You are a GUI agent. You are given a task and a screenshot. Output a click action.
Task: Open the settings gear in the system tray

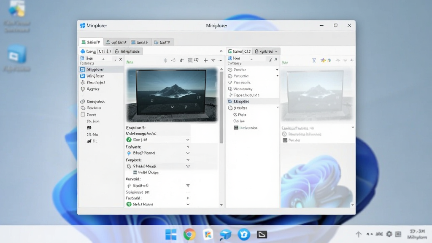389,234
